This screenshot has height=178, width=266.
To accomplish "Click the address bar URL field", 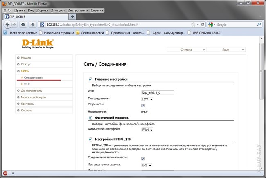I will [x=117, y=25].
